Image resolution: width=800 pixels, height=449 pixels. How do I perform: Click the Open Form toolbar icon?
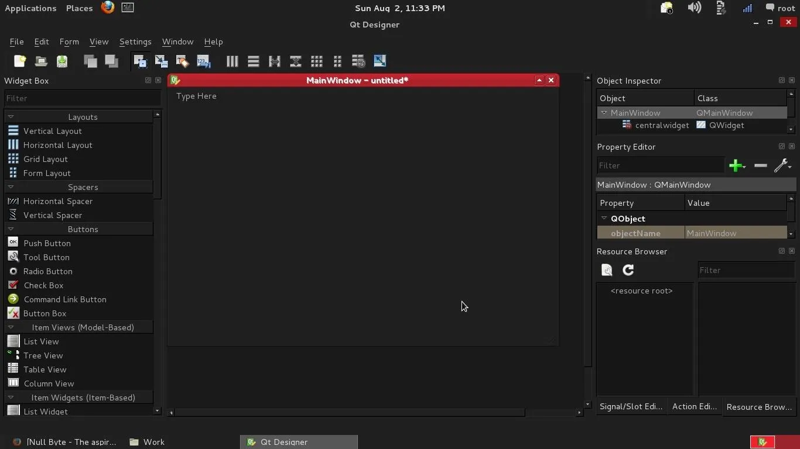point(41,61)
